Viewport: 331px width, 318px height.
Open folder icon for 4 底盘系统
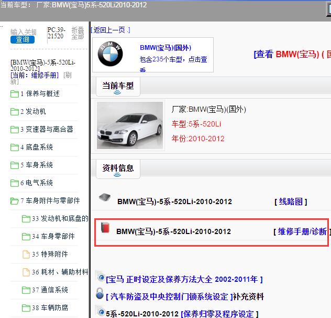pyautogui.click(x=14, y=147)
